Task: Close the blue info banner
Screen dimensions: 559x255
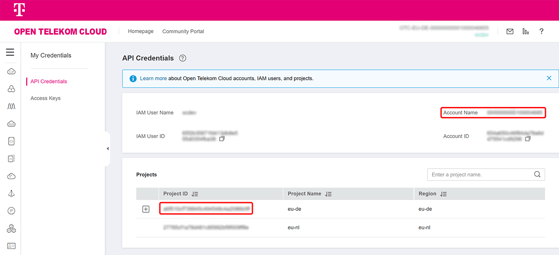Action: (549, 78)
